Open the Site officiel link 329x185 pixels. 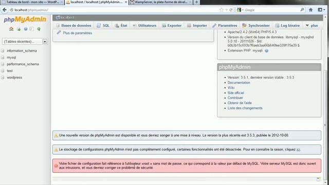236,92
